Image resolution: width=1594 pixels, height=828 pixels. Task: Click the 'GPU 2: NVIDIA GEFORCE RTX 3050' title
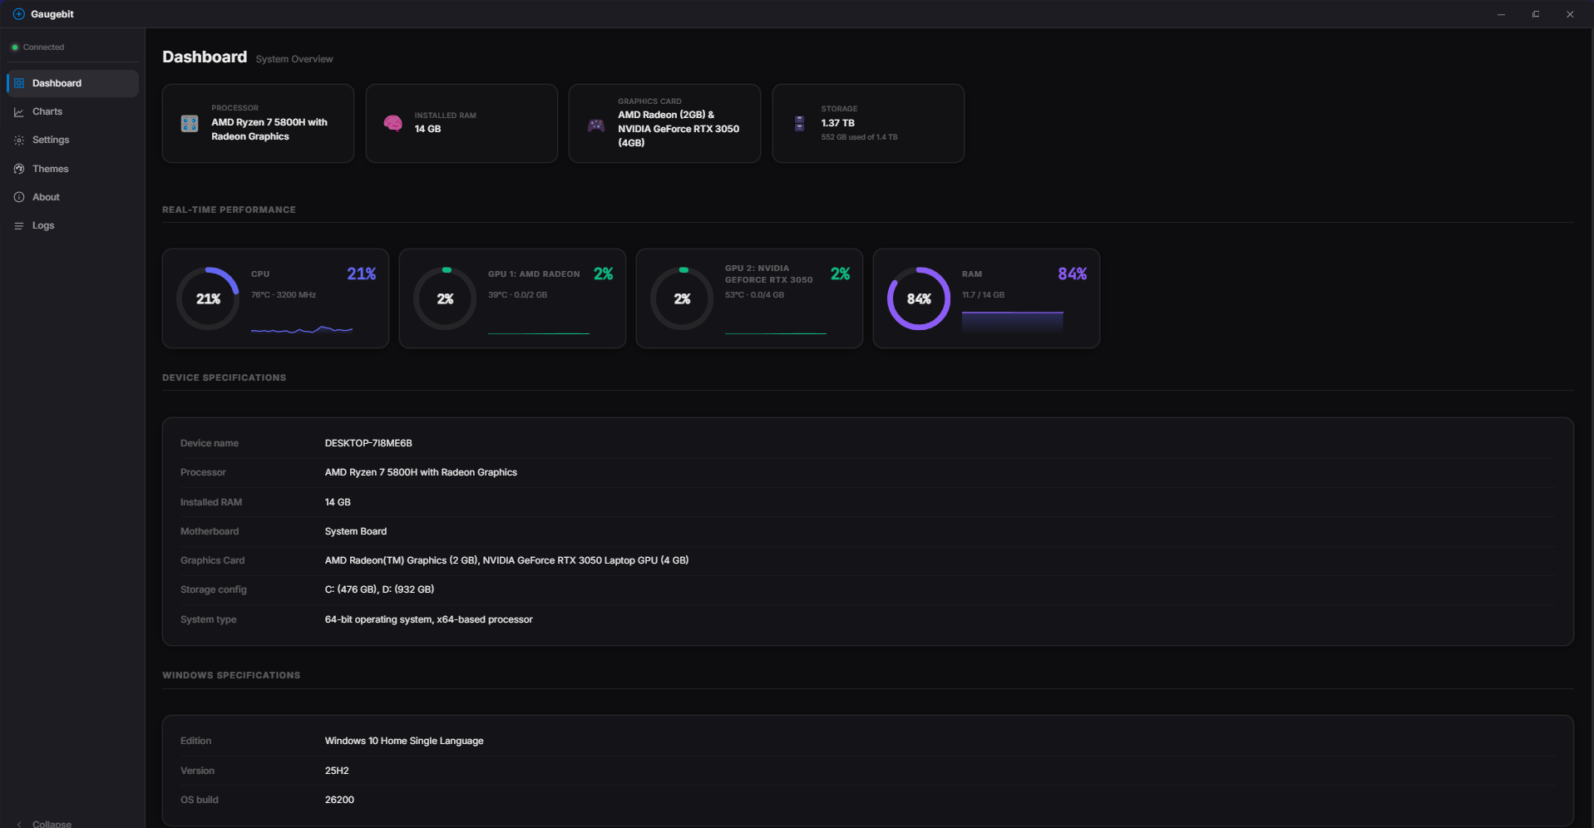point(769,274)
